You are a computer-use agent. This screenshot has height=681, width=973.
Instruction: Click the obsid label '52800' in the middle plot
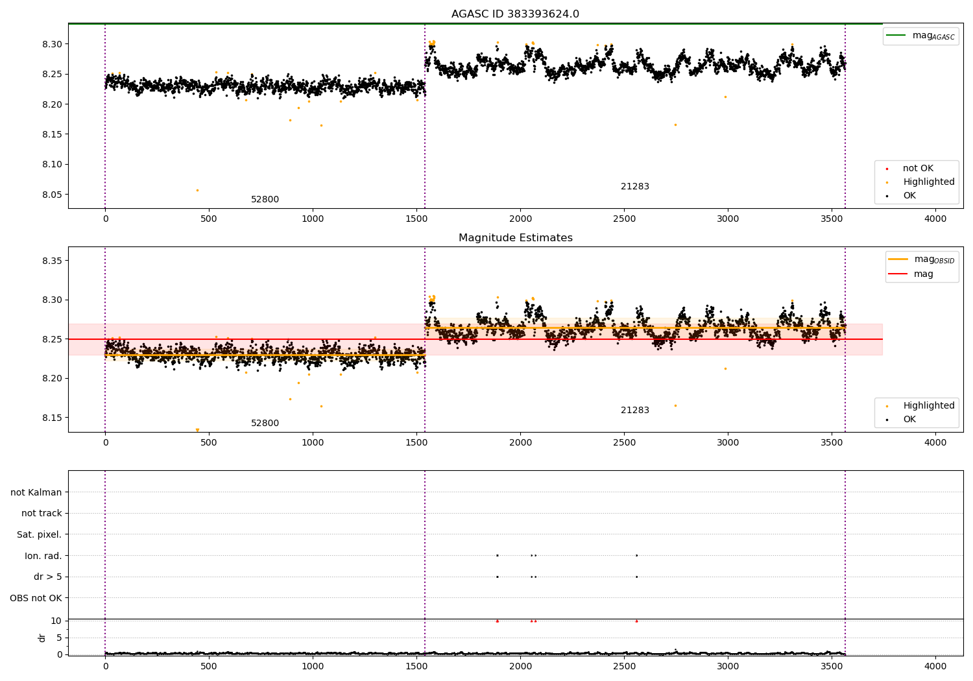point(265,424)
